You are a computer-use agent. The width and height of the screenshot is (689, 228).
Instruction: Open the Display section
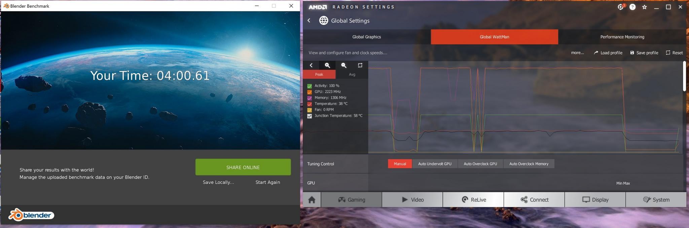click(x=595, y=200)
